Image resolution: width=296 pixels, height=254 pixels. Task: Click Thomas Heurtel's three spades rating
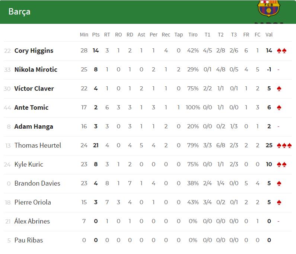(284, 145)
